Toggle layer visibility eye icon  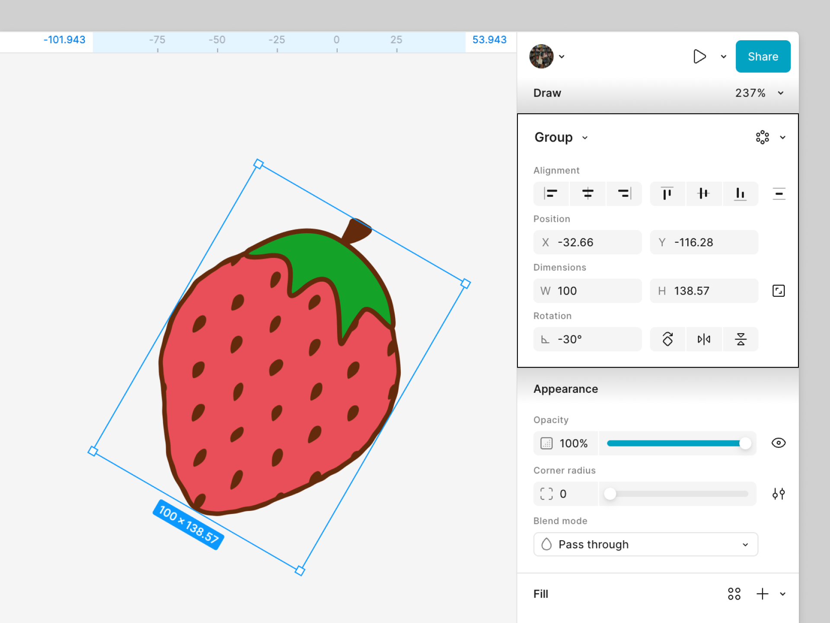tap(779, 443)
